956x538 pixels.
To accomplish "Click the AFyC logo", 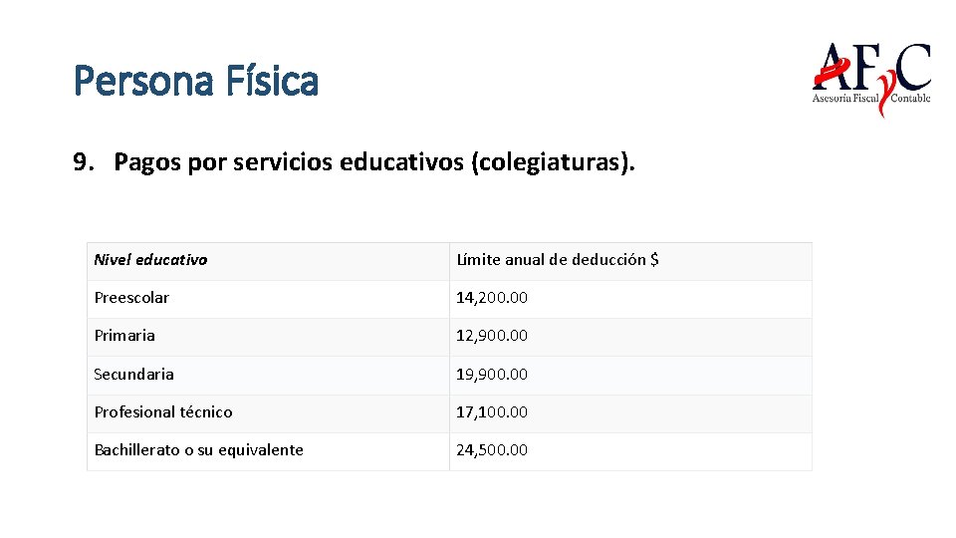I will (x=872, y=79).
